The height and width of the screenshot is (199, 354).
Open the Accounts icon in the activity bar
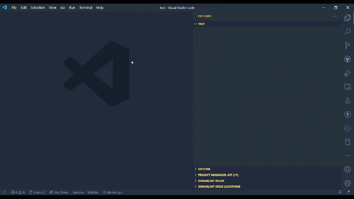[x=347, y=169]
